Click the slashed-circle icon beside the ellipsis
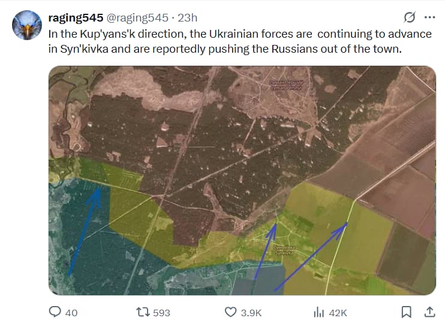 pyautogui.click(x=410, y=17)
